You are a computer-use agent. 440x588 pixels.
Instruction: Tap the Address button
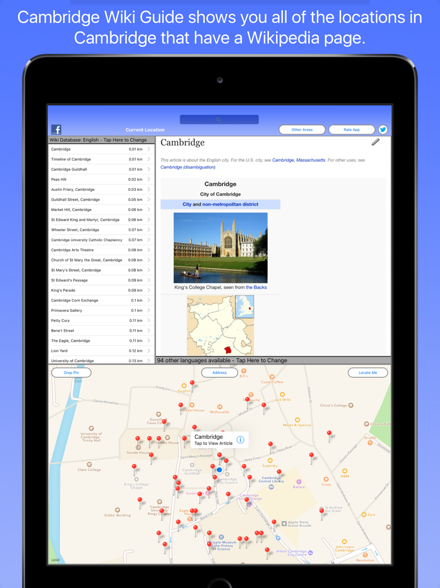pos(220,372)
